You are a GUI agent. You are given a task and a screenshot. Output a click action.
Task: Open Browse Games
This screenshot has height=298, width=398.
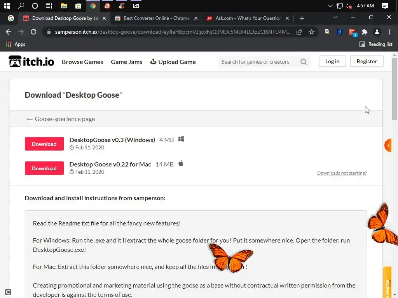coord(82,62)
